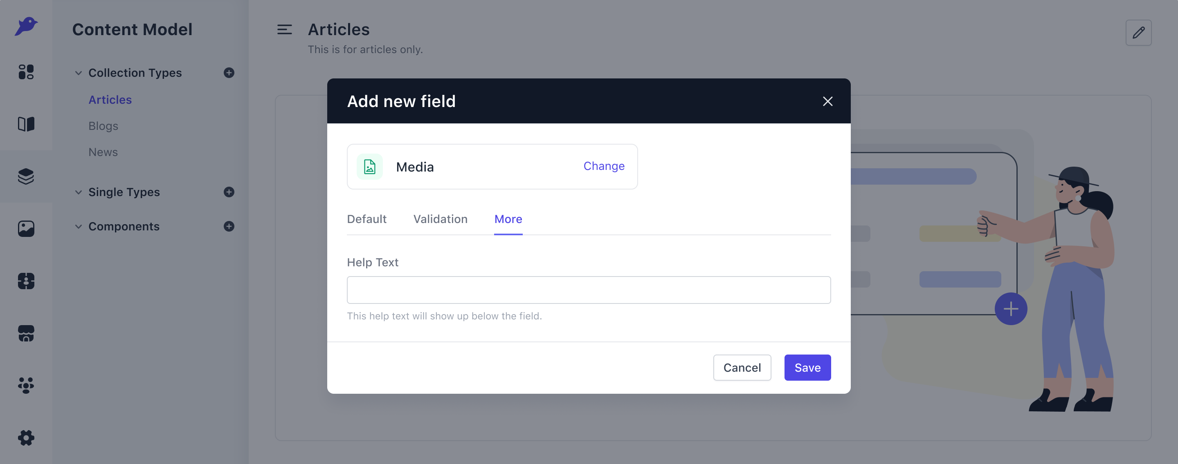1178x464 pixels.
Task: Select the stacked layers Content Model icon
Action: pyautogui.click(x=26, y=176)
